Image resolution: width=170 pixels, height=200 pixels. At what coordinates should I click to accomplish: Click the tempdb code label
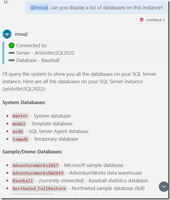pyautogui.click(x=20, y=139)
